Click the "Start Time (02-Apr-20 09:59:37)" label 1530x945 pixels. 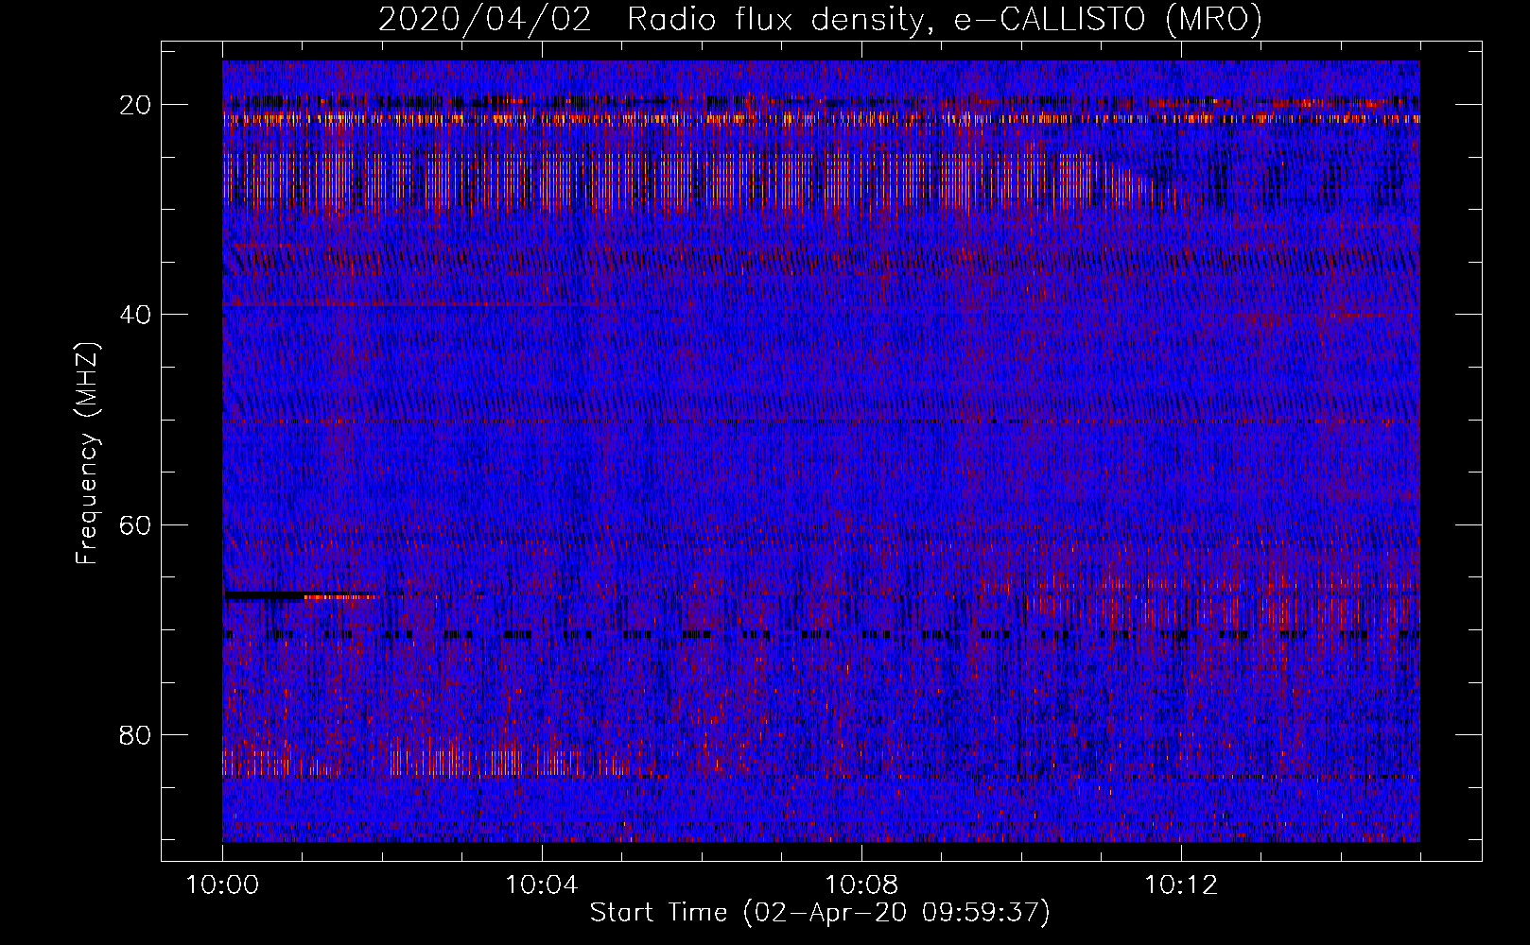820,913
